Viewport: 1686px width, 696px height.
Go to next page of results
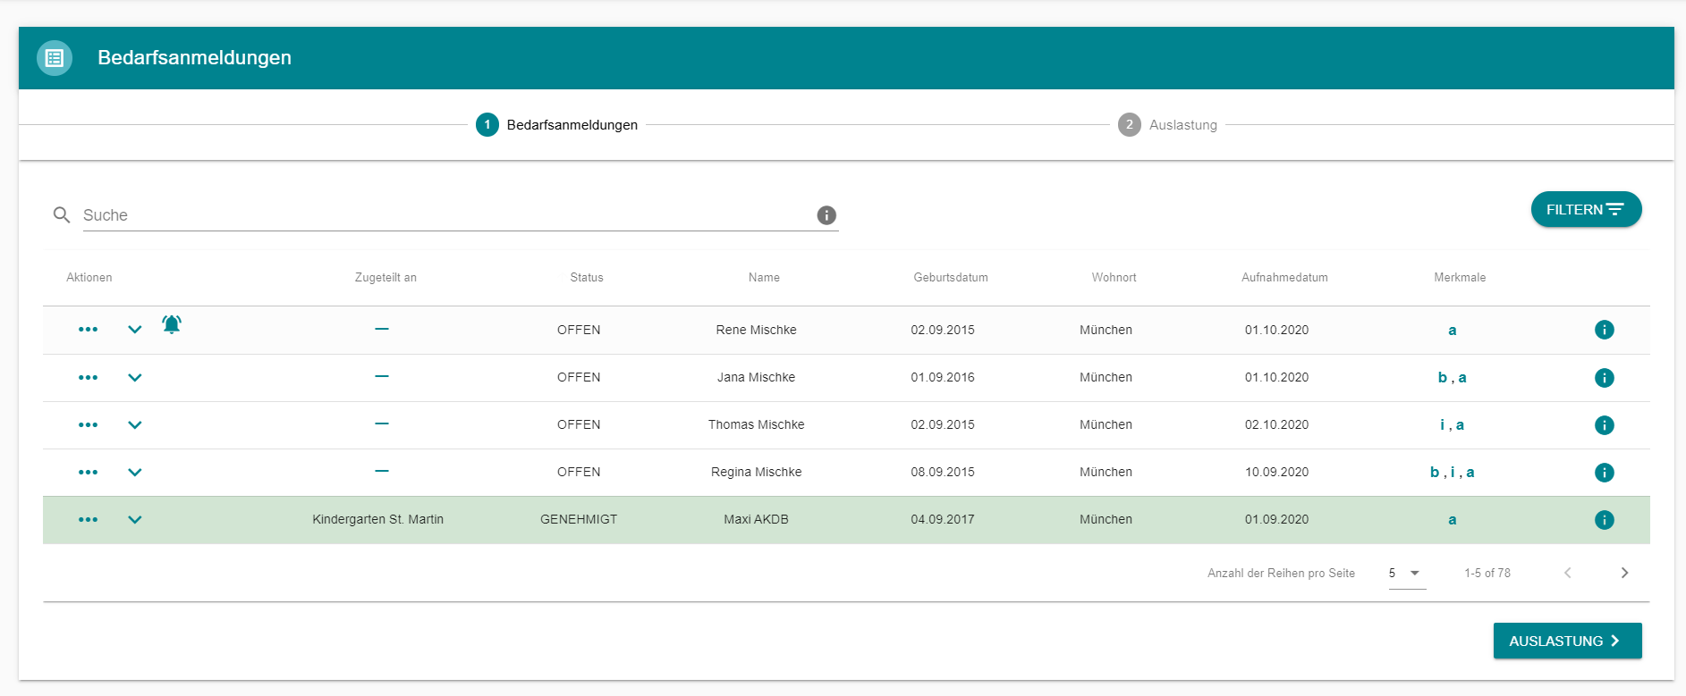(1624, 574)
